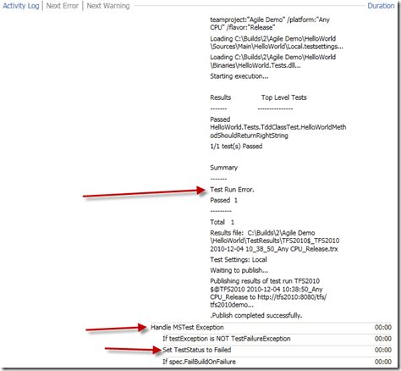This screenshot has width=401, height=371.
Task: Click 'Publish completed successfully.' line
Action: pos(256,315)
